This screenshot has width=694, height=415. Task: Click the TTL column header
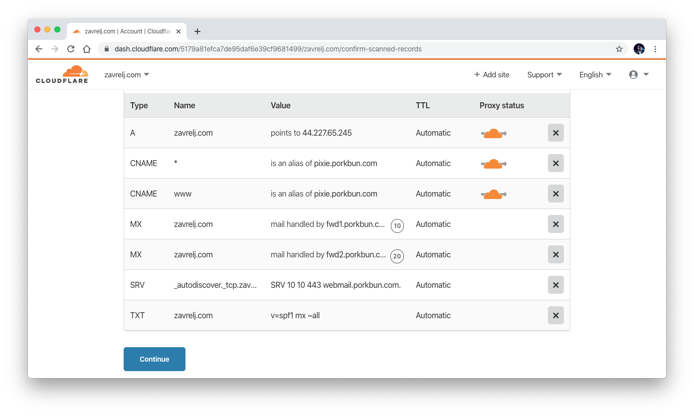pyautogui.click(x=423, y=105)
